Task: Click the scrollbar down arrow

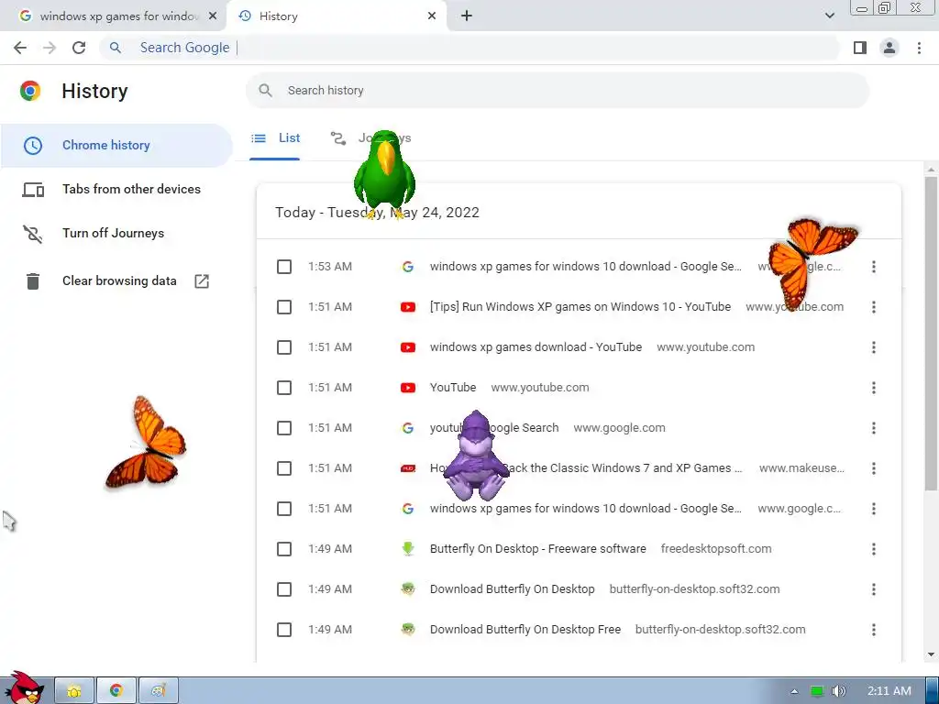Action: [x=931, y=654]
